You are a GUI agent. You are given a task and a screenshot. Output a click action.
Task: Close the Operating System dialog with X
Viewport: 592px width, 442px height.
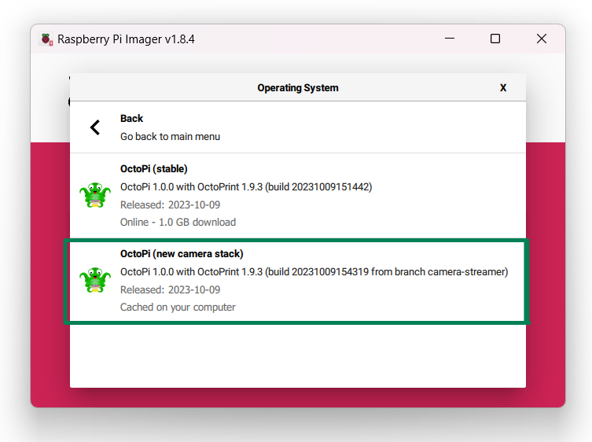click(x=503, y=87)
